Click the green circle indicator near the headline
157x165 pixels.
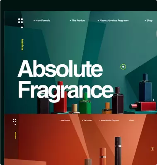(x=123, y=67)
